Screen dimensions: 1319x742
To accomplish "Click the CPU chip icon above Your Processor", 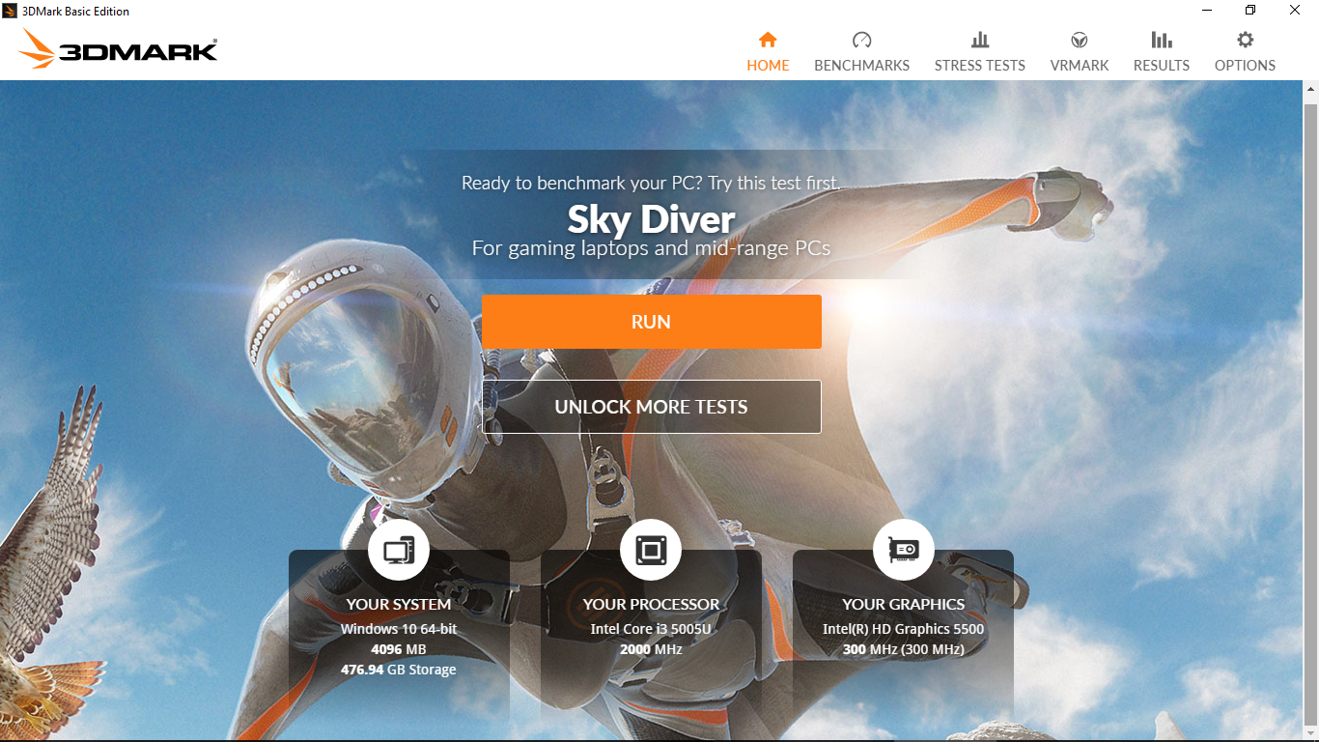I will click(651, 551).
